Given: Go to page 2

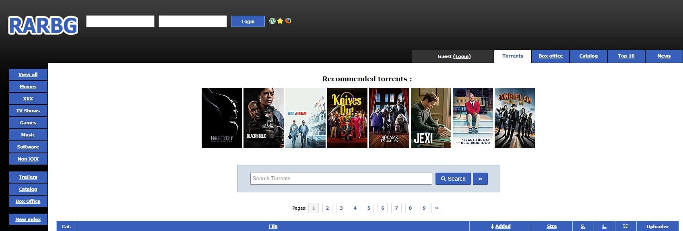Looking at the screenshot, I should click(x=328, y=208).
